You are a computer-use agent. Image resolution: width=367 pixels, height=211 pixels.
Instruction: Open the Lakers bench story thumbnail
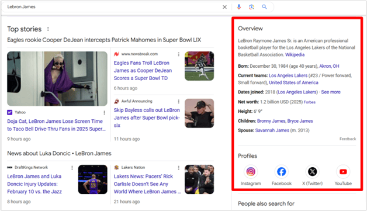pyautogui.click(x=199, y=179)
